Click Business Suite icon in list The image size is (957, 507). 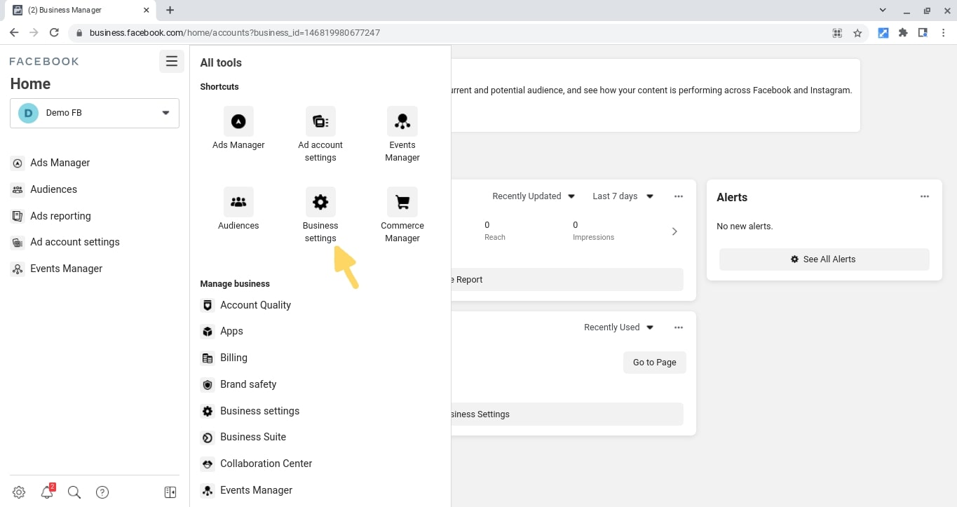click(x=207, y=438)
